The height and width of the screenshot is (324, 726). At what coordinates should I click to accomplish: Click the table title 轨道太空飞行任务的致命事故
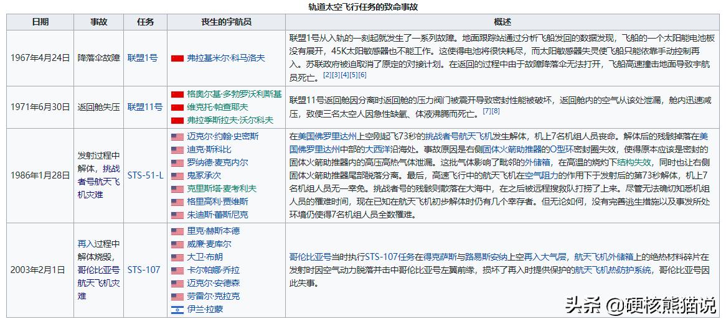click(x=364, y=7)
